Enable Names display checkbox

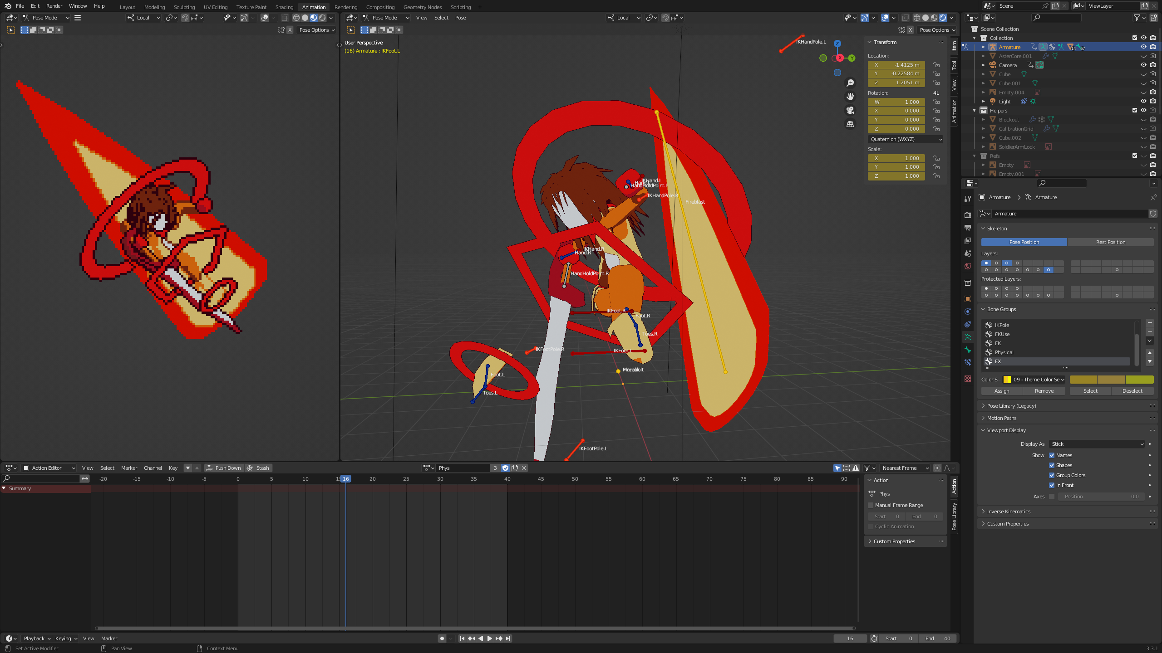[x=1052, y=455]
